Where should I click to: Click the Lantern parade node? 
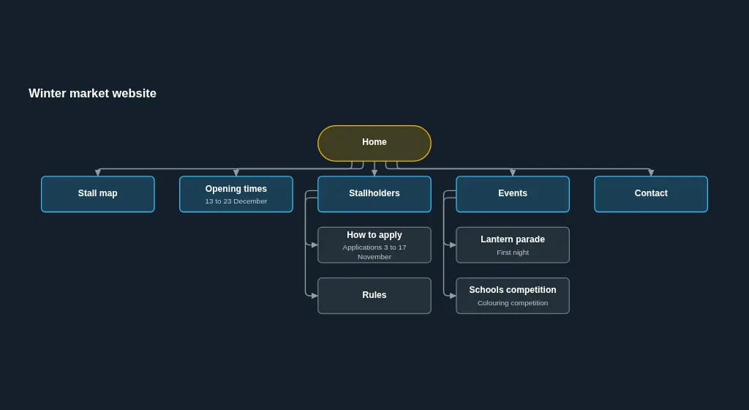point(513,245)
